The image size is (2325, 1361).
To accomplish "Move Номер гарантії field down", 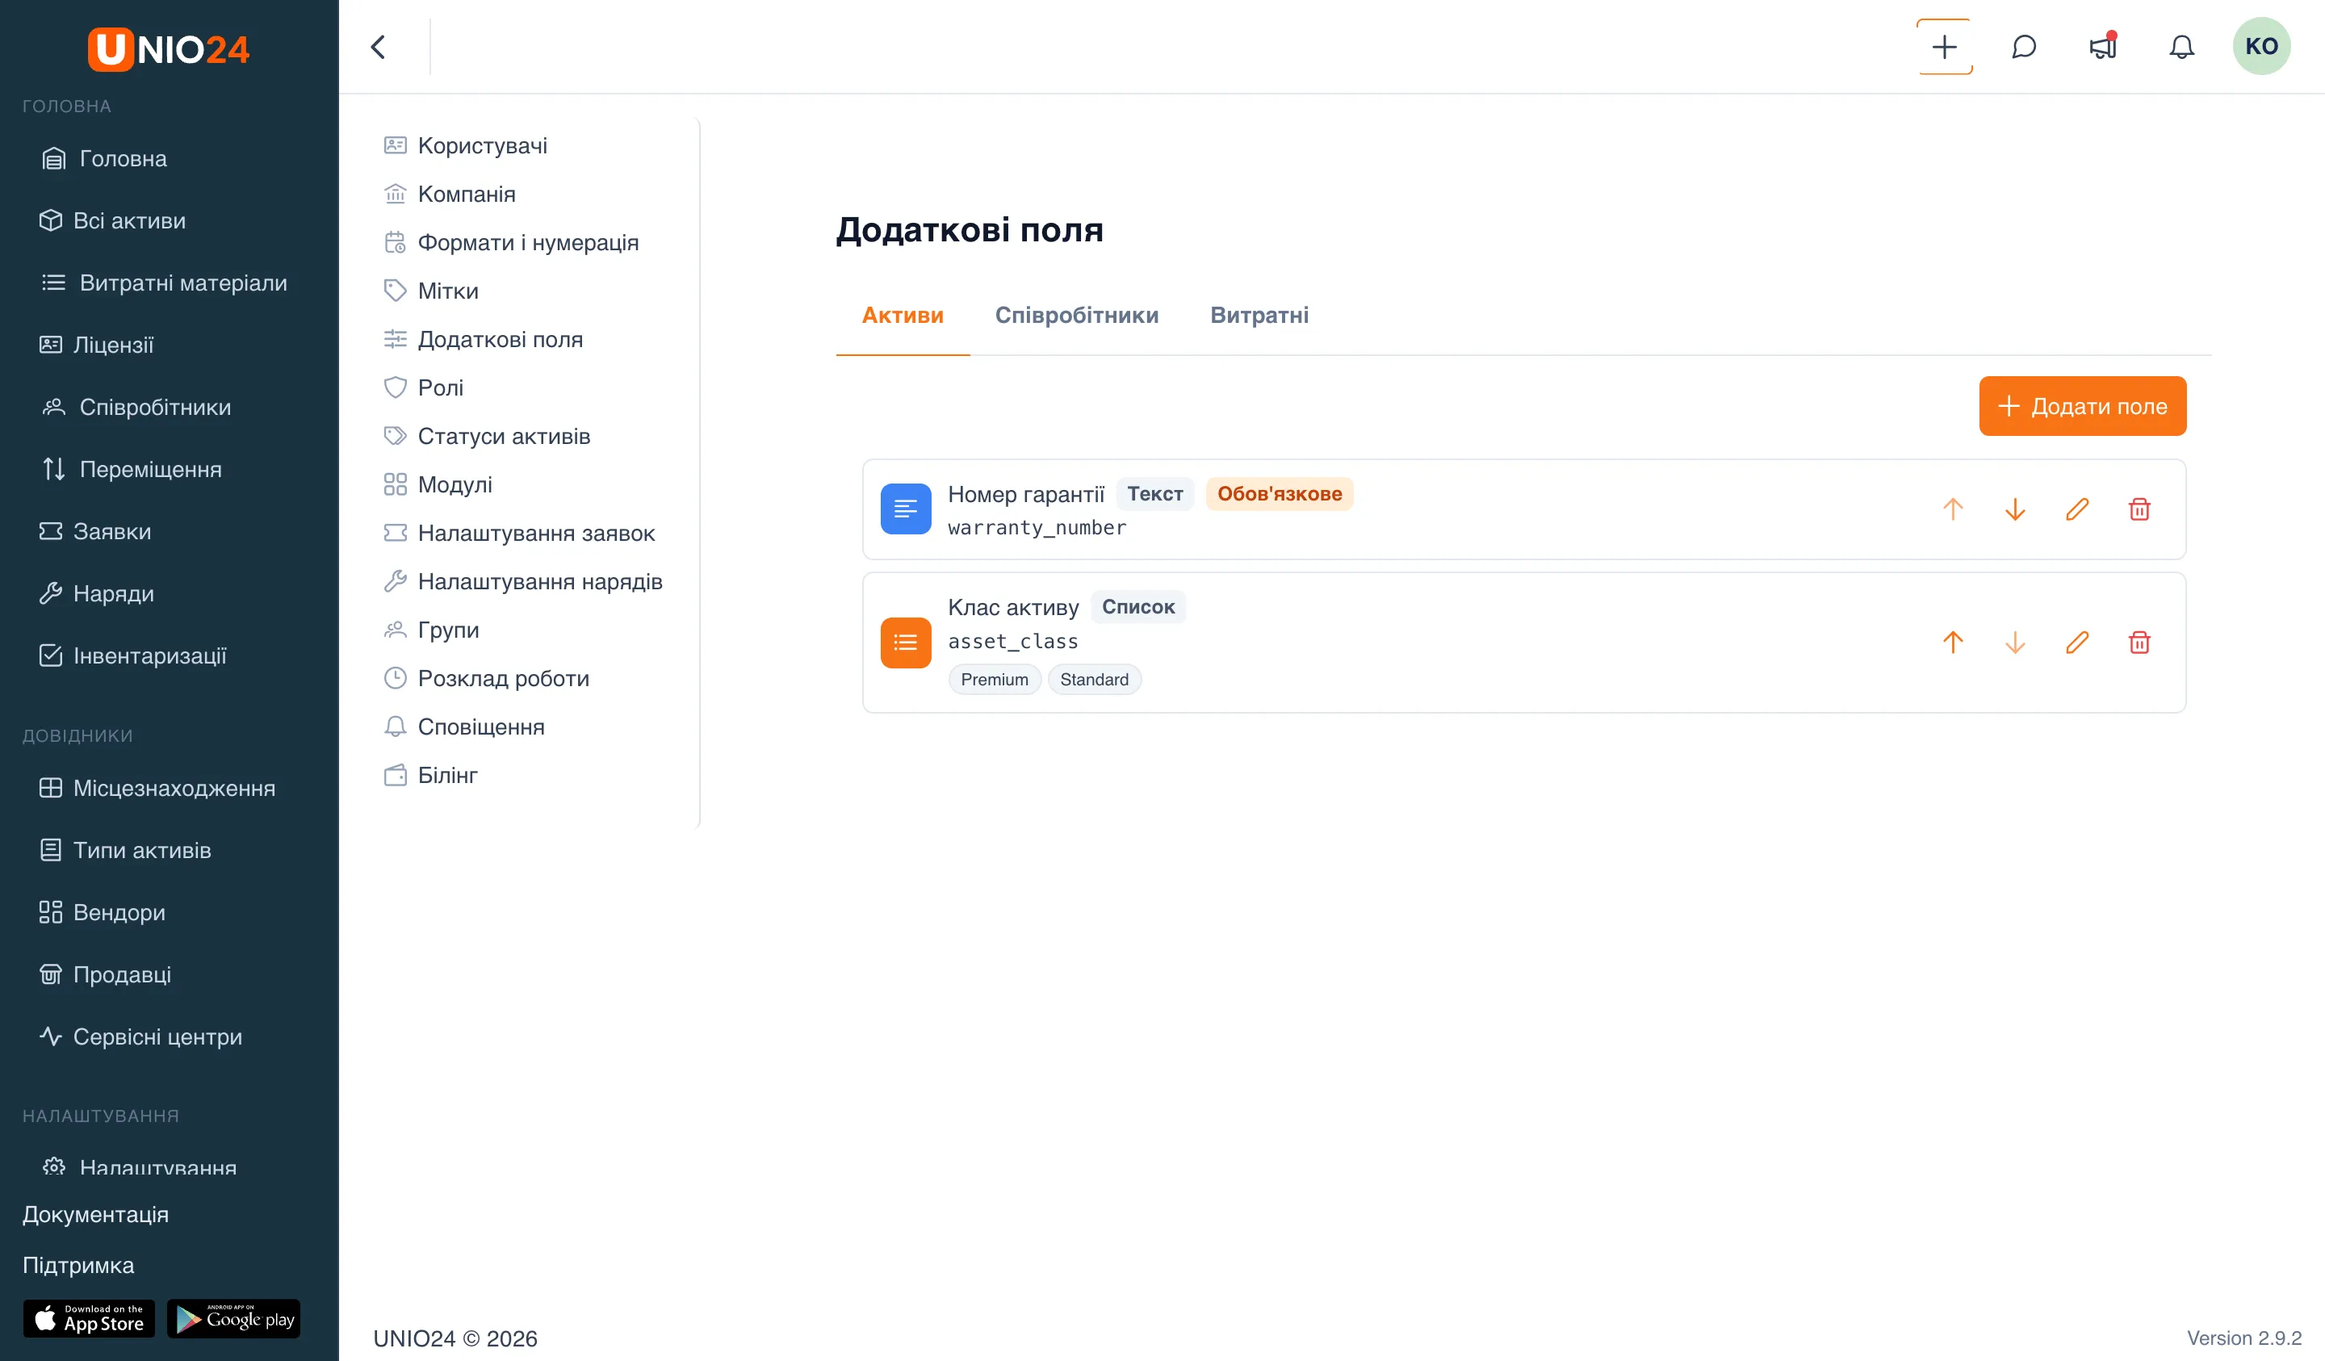I will tap(2015, 509).
